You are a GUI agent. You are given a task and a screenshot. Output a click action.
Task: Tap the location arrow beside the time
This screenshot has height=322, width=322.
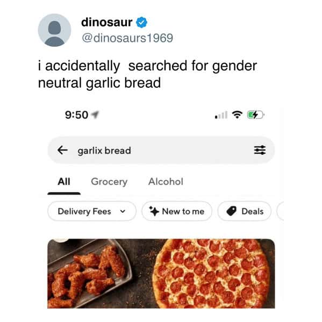pyautogui.click(x=95, y=115)
